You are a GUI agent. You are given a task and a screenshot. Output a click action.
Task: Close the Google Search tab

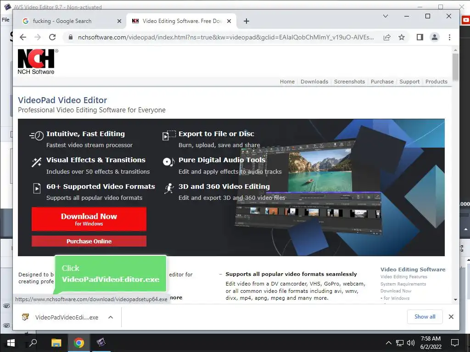tap(119, 21)
